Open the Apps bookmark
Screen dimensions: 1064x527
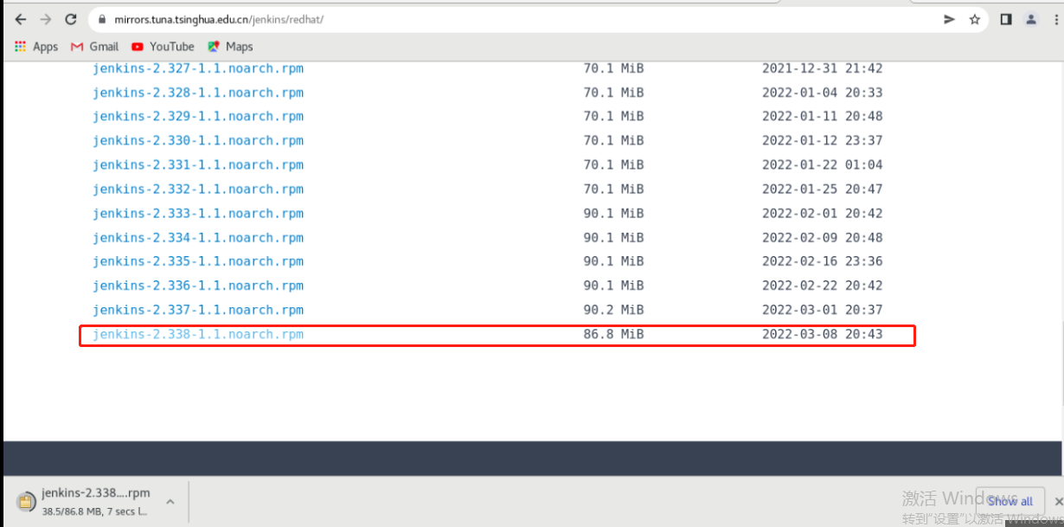click(36, 47)
